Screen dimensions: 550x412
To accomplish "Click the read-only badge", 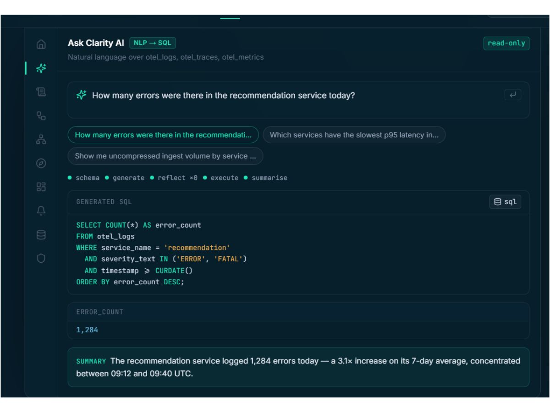I will (x=506, y=43).
